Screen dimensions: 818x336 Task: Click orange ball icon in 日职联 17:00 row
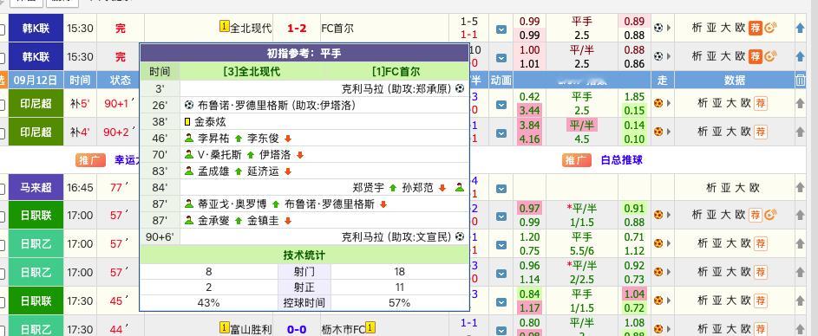(658, 215)
